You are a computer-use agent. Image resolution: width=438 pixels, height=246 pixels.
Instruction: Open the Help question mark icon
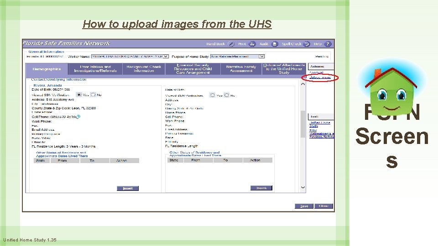[x=328, y=44]
